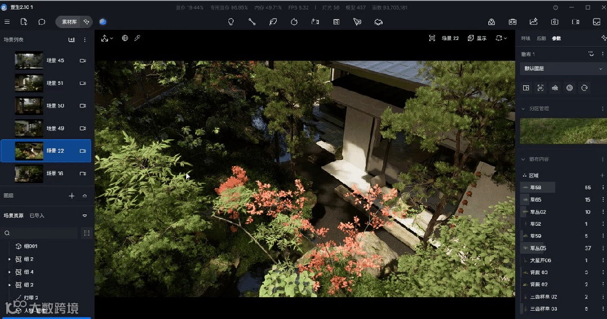Switch to the 参数 tab
This screenshot has width=607, height=319.
pos(556,38)
